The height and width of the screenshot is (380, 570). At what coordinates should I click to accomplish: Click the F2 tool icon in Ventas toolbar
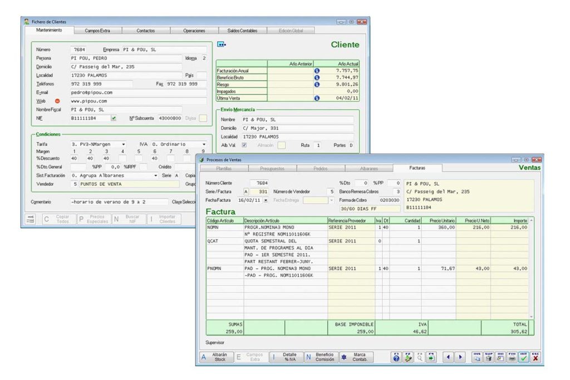pos(408,357)
